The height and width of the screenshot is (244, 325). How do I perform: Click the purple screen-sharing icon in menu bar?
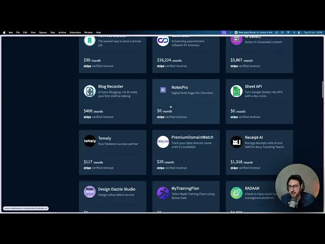pyautogui.click(x=224, y=33)
